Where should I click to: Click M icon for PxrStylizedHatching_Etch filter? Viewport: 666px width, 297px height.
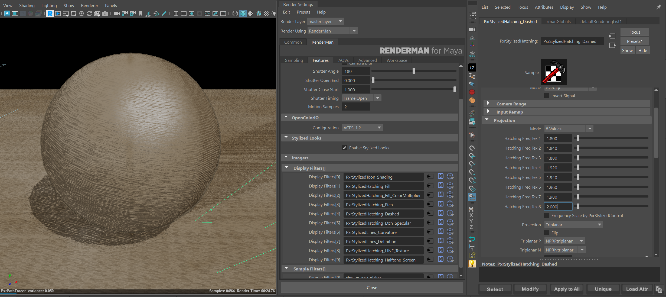pyautogui.click(x=440, y=204)
